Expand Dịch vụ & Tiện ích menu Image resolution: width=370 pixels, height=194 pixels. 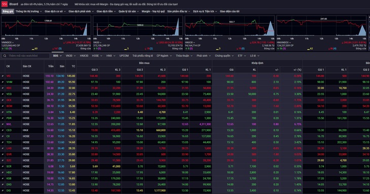(x=205, y=11)
